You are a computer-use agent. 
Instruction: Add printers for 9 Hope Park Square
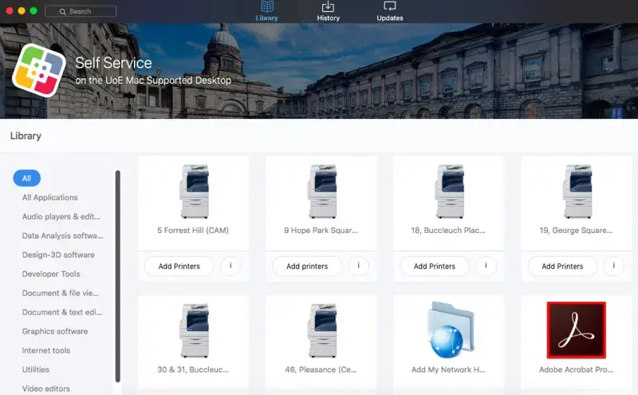[x=307, y=267]
